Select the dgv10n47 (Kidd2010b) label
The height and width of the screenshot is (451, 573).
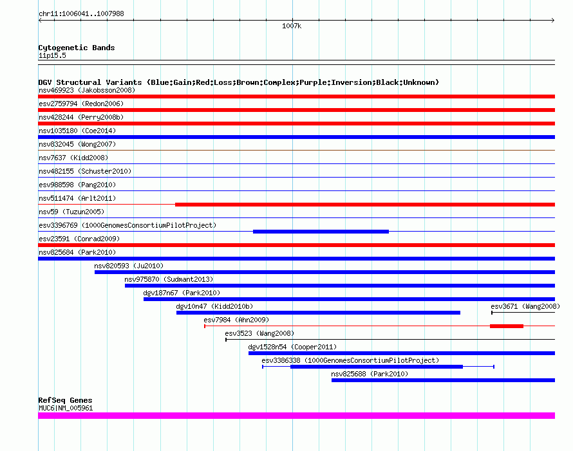[214, 306]
